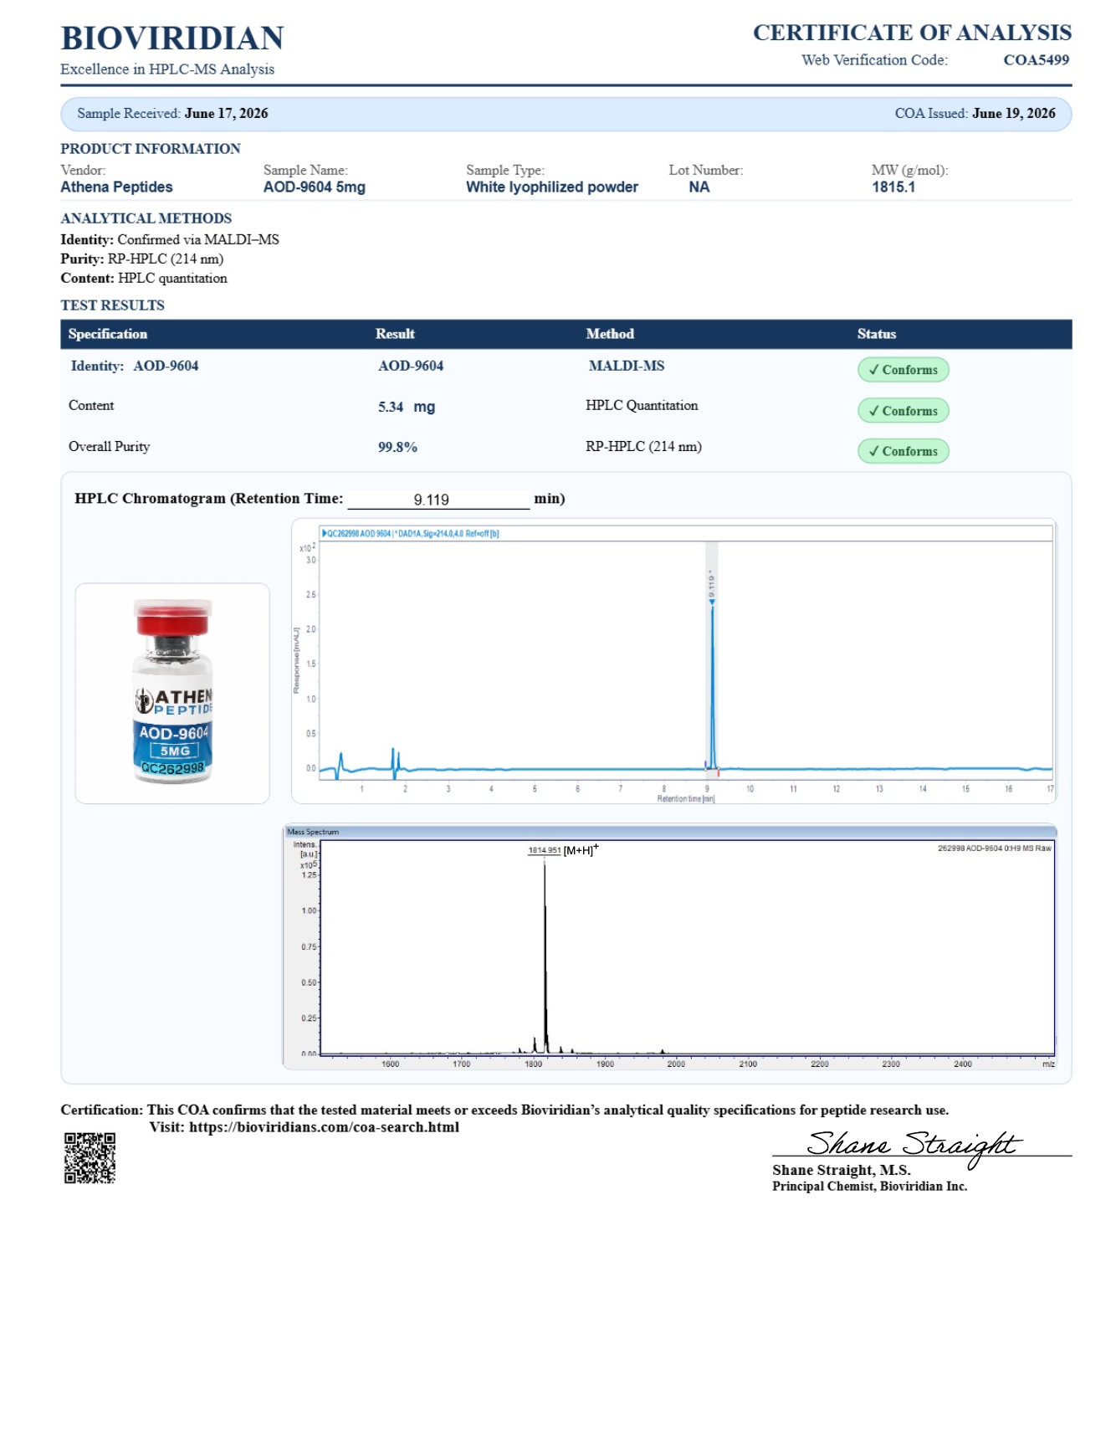
Task: Open the Athena Peptides vial product photo
Action: pos(172,693)
